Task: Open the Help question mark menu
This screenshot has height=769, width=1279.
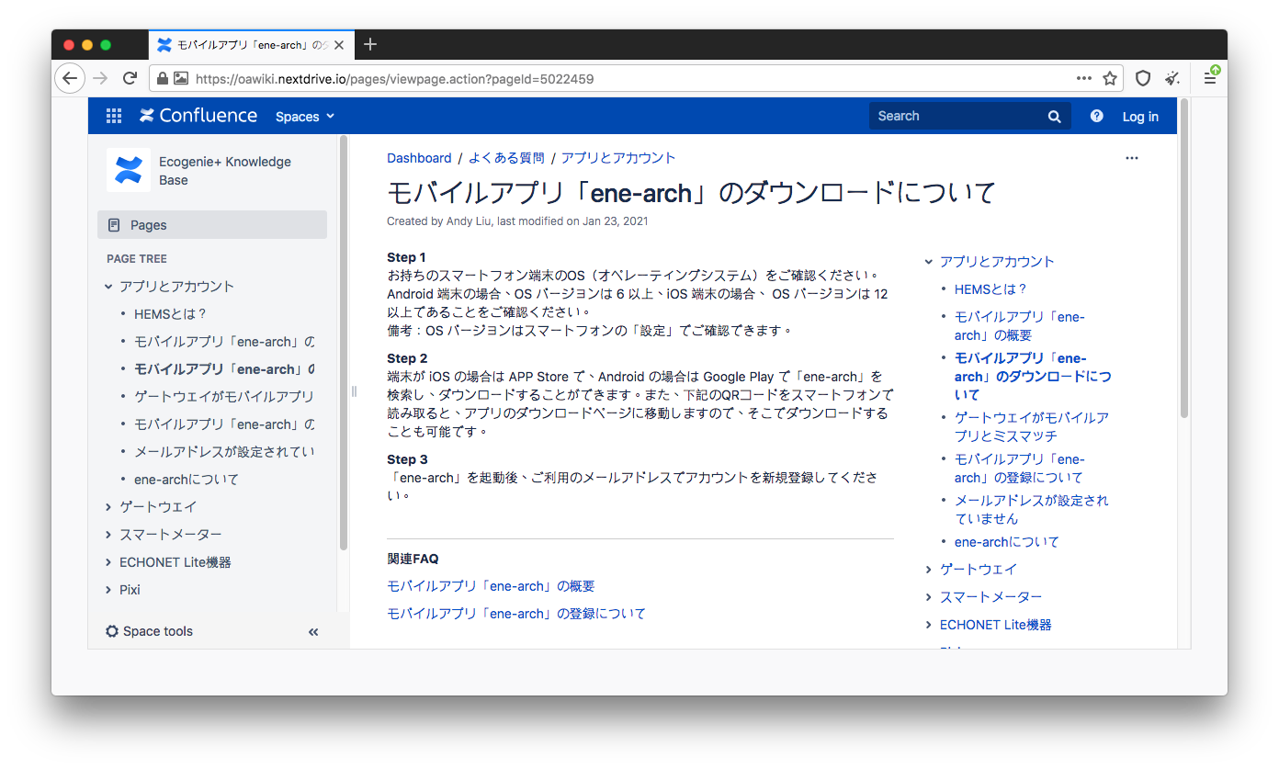Action: pyautogui.click(x=1096, y=116)
